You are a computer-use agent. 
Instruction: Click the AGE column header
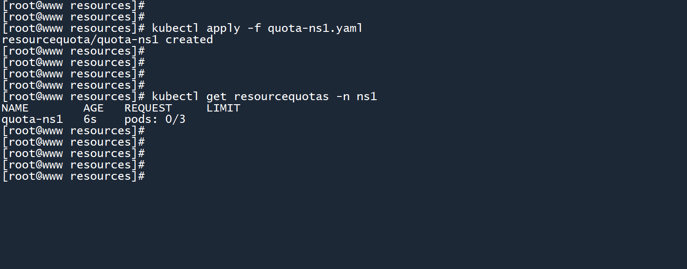(x=93, y=108)
